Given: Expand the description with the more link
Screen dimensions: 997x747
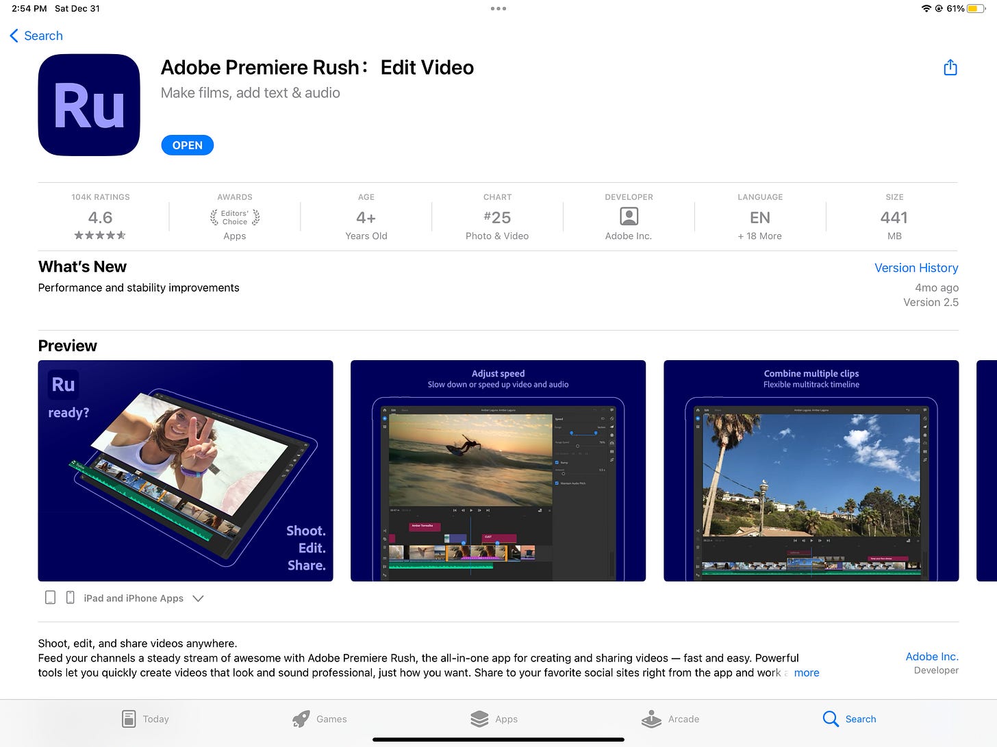Looking at the screenshot, I should (x=806, y=672).
